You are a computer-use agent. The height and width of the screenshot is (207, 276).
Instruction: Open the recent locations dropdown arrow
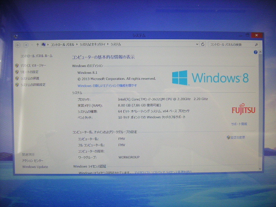[x=32, y=45]
